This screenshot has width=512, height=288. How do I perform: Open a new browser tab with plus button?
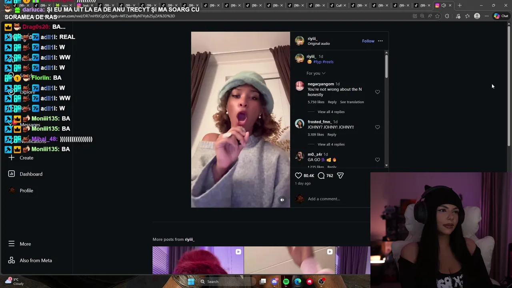pos(460,5)
